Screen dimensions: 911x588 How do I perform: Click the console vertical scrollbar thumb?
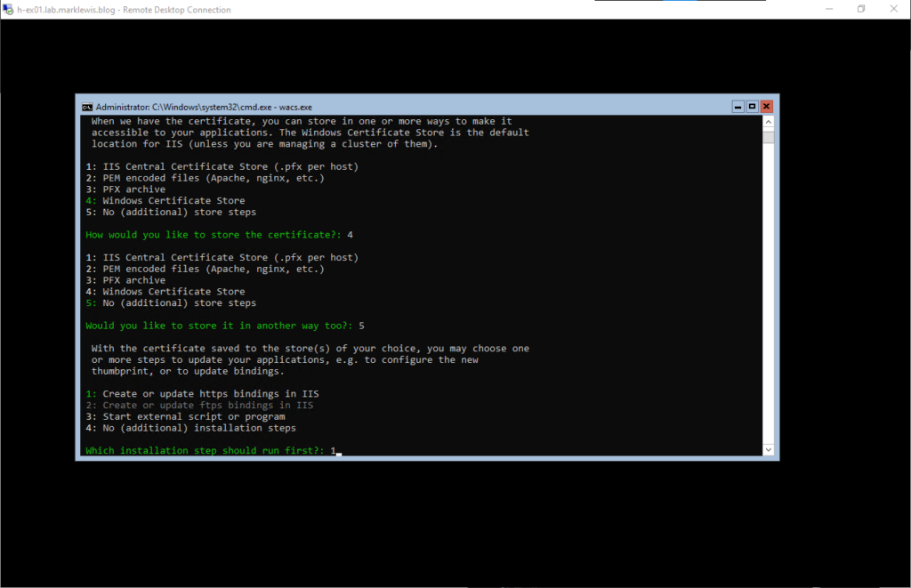click(768, 137)
